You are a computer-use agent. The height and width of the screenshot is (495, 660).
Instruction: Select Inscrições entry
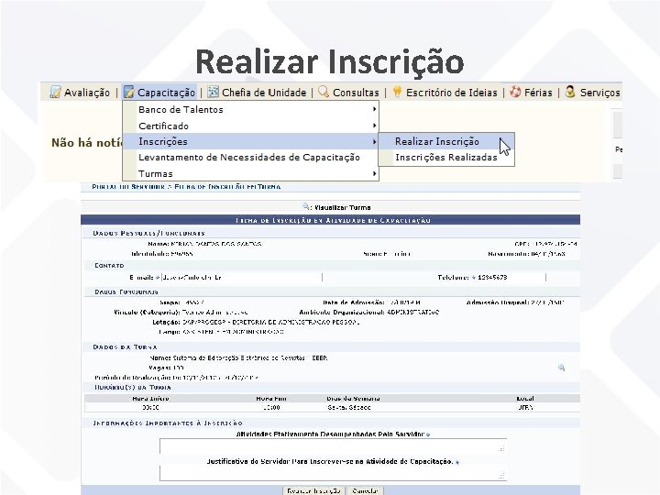(251, 141)
